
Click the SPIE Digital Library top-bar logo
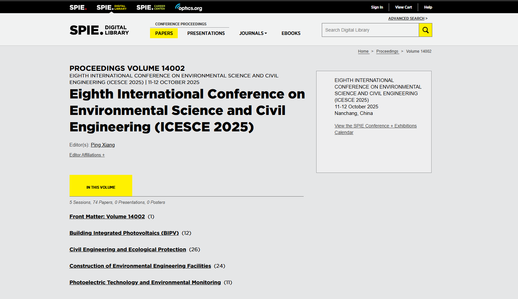(111, 7)
